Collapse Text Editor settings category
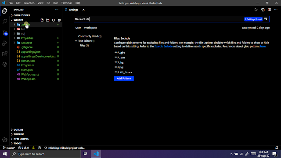Image resolution: width=281 pixels, height=158 pixels. 76,41
